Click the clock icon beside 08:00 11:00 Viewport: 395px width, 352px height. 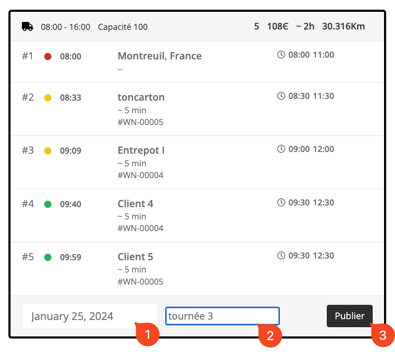coord(281,55)
